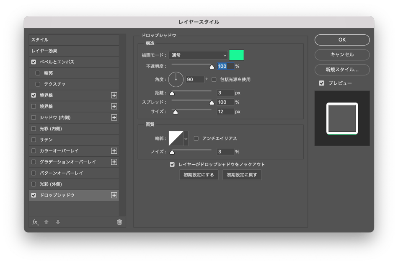Toggle the 包括光源を使用 checkbox
Viewport: 398px width, 264px height.
[x=214, y=79]
